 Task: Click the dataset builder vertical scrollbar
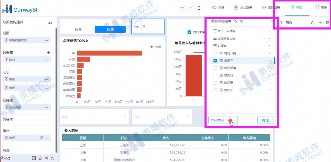(56, 90)
